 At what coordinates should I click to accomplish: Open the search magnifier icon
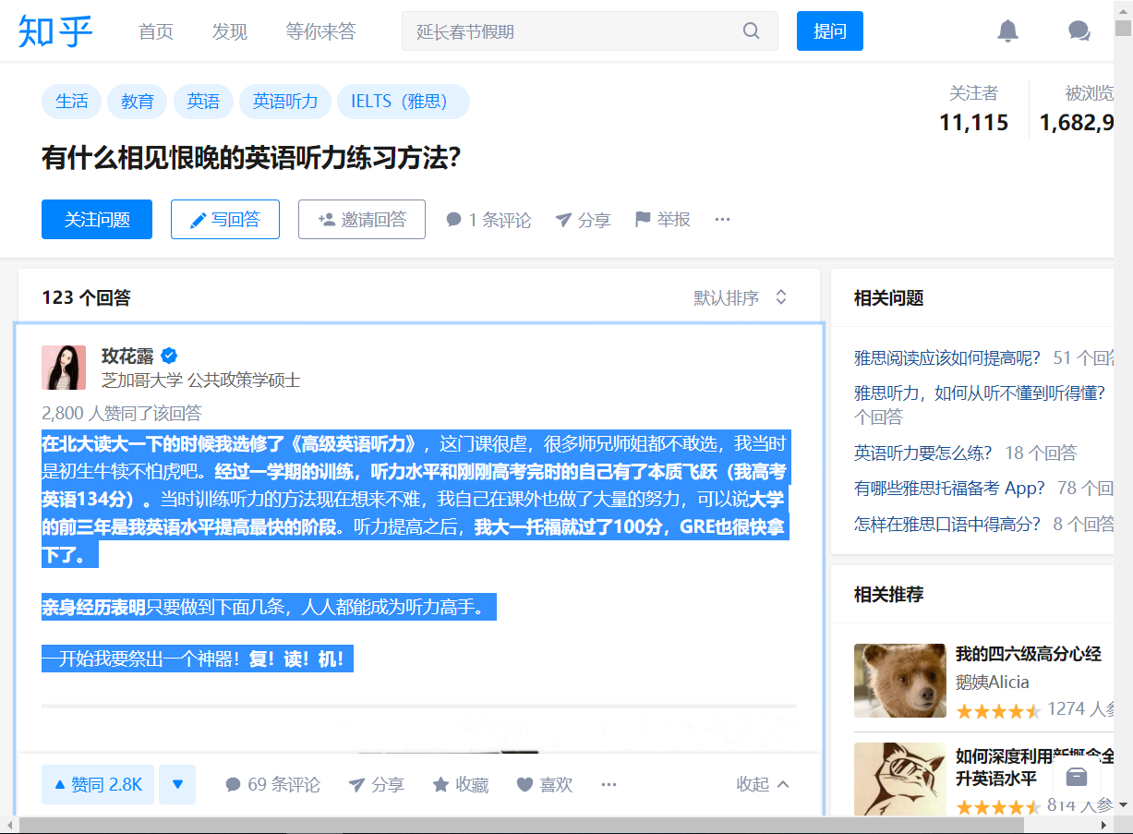coord(750,30)
